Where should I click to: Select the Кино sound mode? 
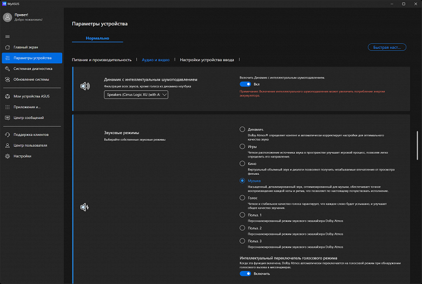242,163
